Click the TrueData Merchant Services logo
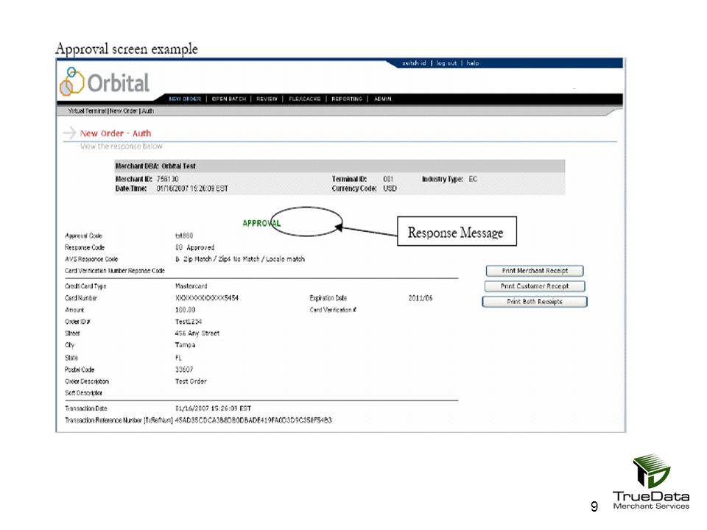The width and height of the screenshot is (707, 530). tap(651, 481)
